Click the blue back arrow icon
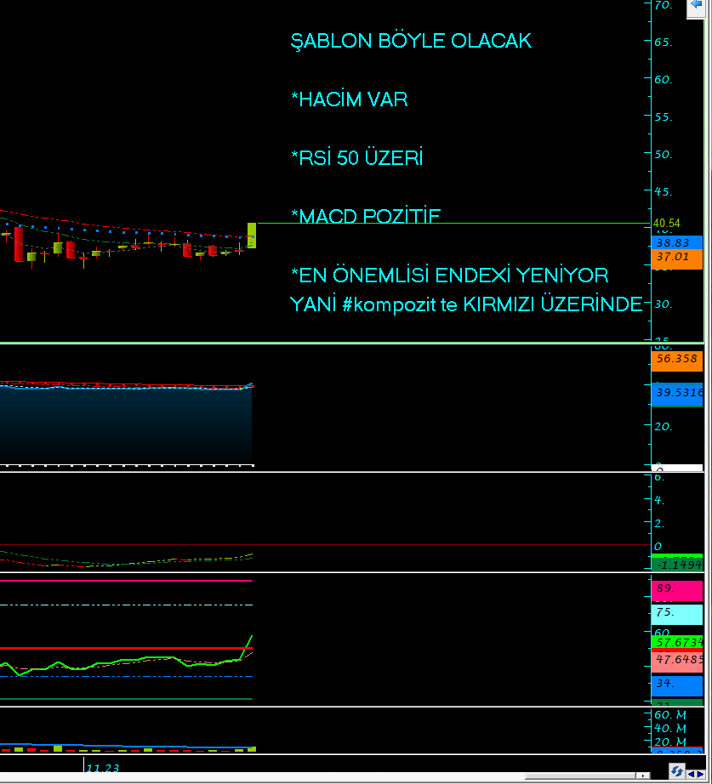Screen dimensions: 712x784 point(696,5)
